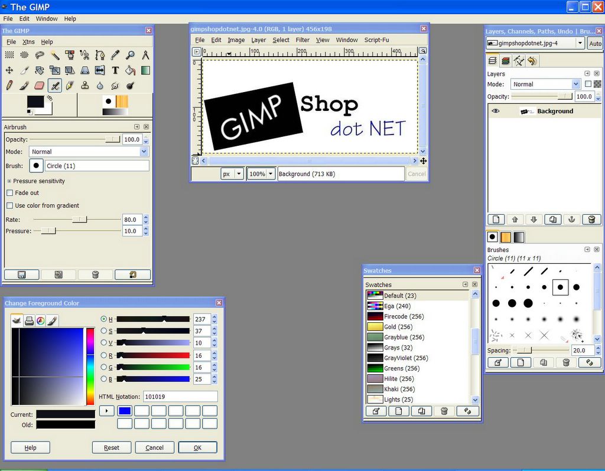605x471 pixels.
Task: Open the Brushes panel tab menu arrow
Action: [587, 250]
